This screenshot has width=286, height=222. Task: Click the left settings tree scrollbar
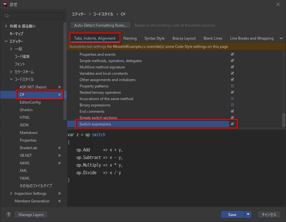pyautogui.click(x=65, y=71)
